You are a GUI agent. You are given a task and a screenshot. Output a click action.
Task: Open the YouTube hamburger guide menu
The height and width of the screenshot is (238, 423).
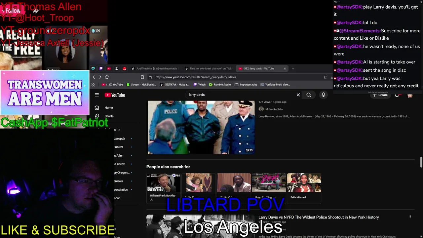[x=97, y=95]
